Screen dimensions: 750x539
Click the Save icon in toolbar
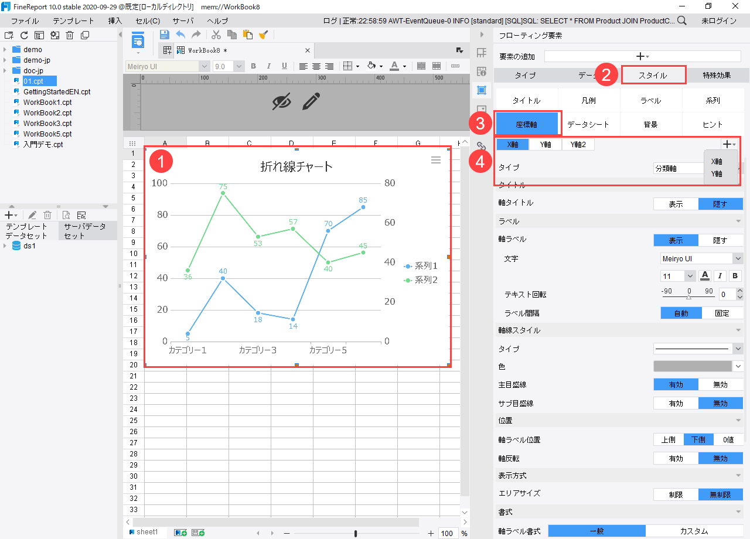[164, 35]
